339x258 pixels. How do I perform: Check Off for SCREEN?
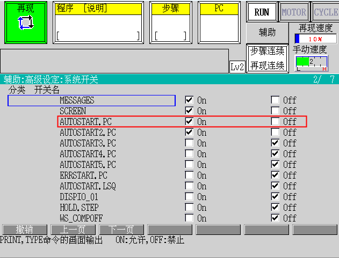[x=275, y=110]
